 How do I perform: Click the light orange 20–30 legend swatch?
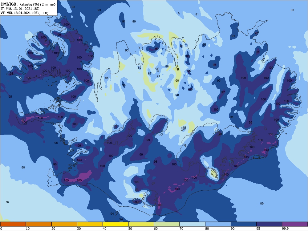(x=64, y=224)
